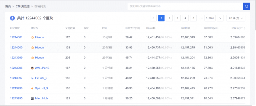Screen dimensions: 256x106
Task: Open block 12244000 link
Action: [x=16, y=48]
